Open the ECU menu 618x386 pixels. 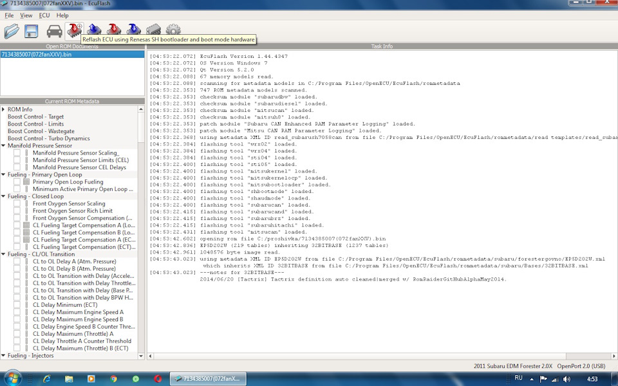pyautogui.click(x=44, y=15)
